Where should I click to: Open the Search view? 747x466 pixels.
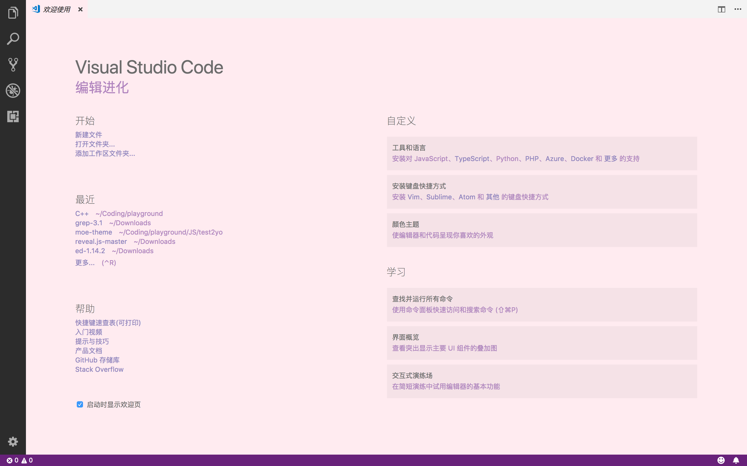(13, 39)
